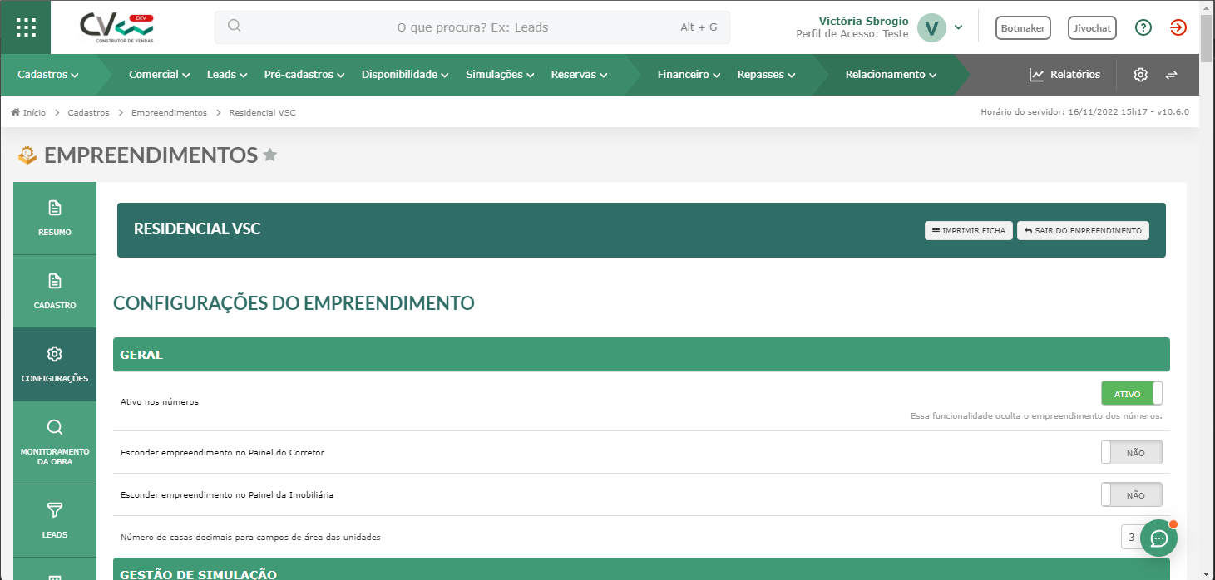Click the swap arrows icon in navigation bar
Viewport: 1215px width, 580px height.
(1171, 75)
